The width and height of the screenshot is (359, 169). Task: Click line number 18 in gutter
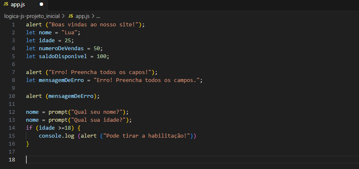pos(12,159)
